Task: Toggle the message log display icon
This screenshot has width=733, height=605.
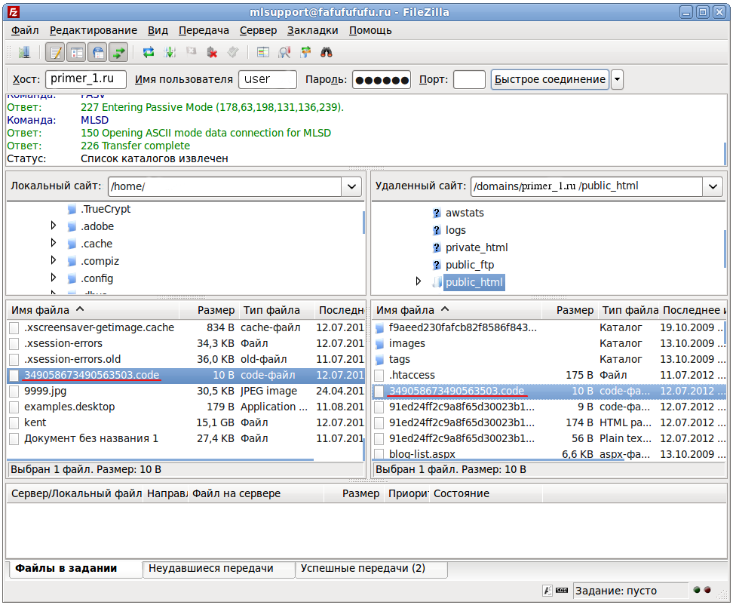Action: (55, 52)
